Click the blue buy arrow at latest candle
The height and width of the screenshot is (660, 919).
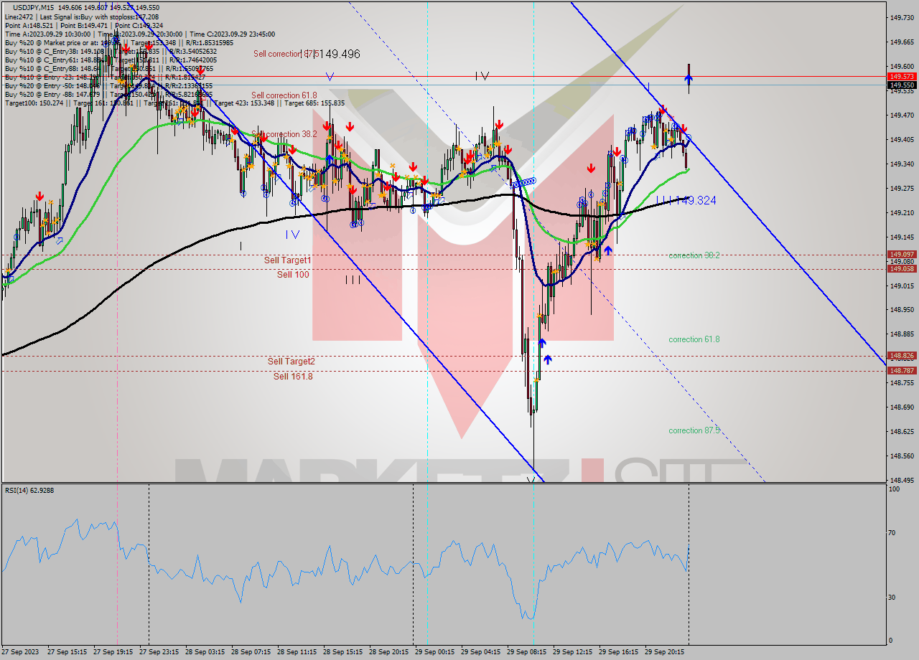[x=689, y=79]
